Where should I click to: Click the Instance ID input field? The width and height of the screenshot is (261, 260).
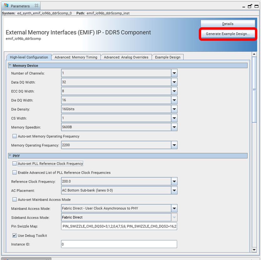pos(119,244)
